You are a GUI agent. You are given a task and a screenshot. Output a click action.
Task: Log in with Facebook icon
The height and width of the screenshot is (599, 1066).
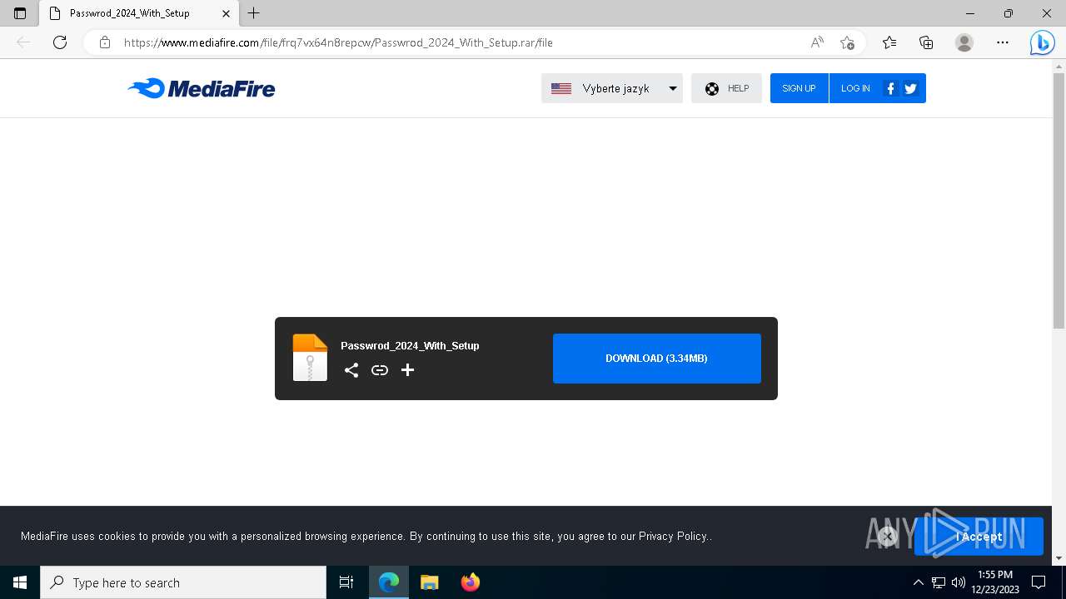tap(890, 88)
